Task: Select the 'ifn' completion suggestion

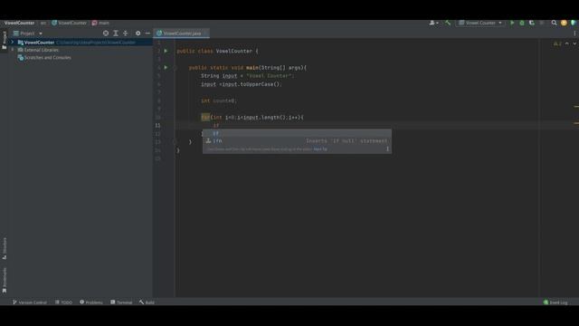Action: coord(297,141)
